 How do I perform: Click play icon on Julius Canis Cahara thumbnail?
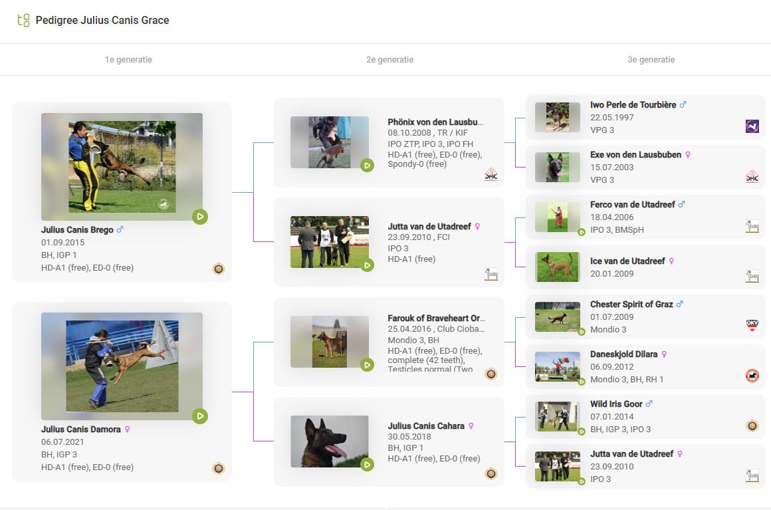367,464
